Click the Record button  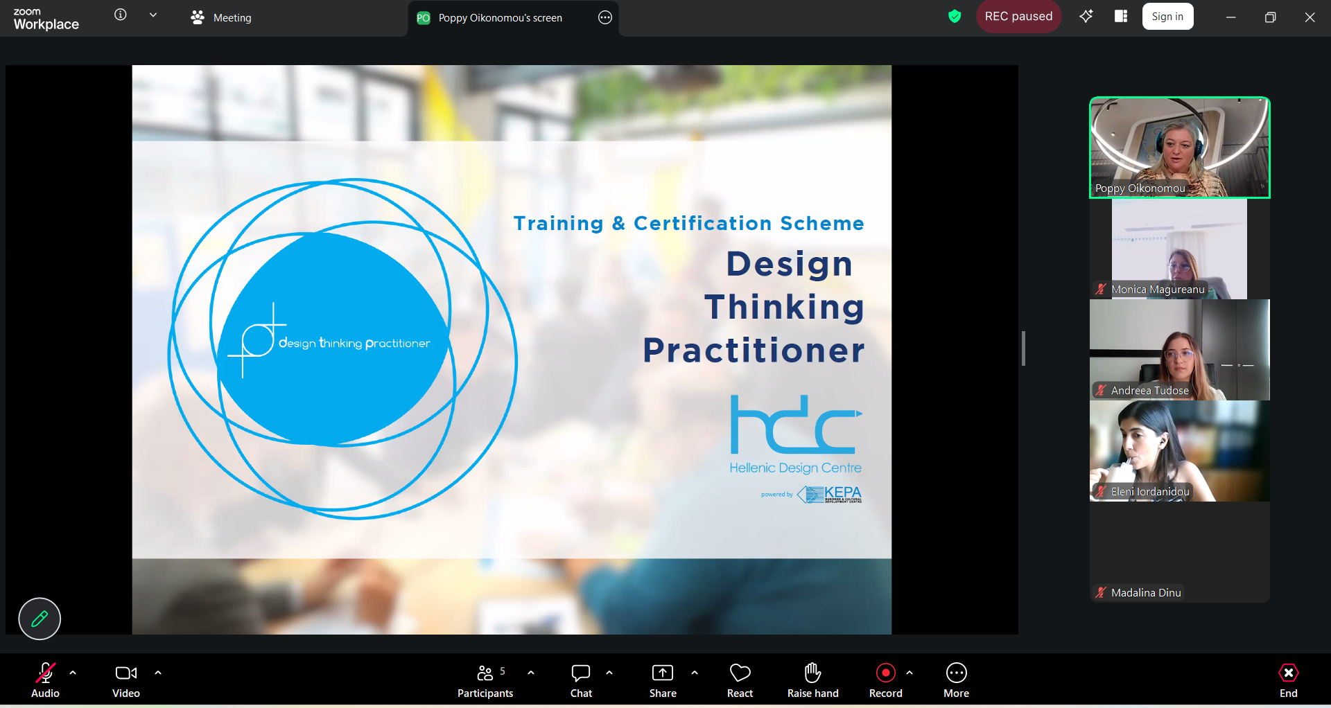pos(886,680)
